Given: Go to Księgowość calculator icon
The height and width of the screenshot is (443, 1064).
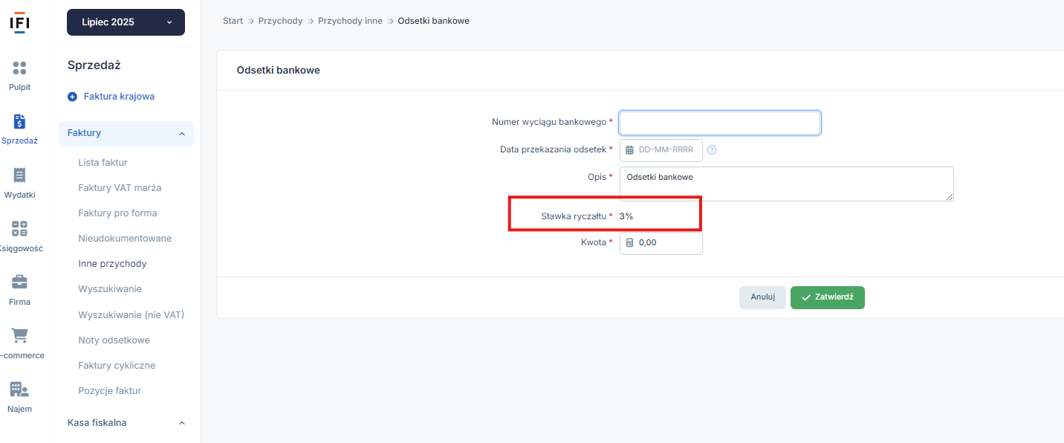Looking at the screenshot, I should (20, 229).
